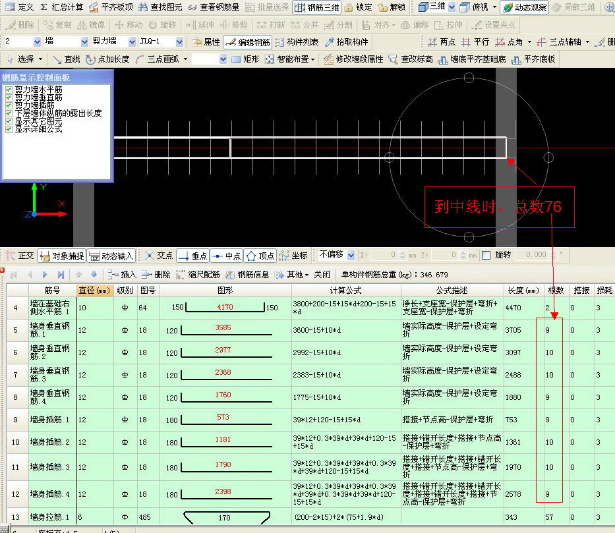Expand the 其他 others dropdown
This screenshot has height=533, width=615.
tap(307, 275)
